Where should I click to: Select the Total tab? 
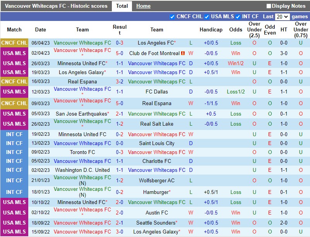pyautogui.click(x=122, y=6)
